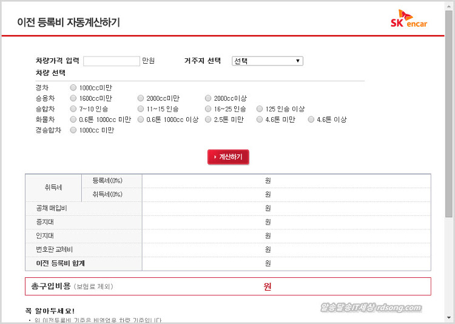Select 승합차 7~10 인승 radio button

click(73, 109)
